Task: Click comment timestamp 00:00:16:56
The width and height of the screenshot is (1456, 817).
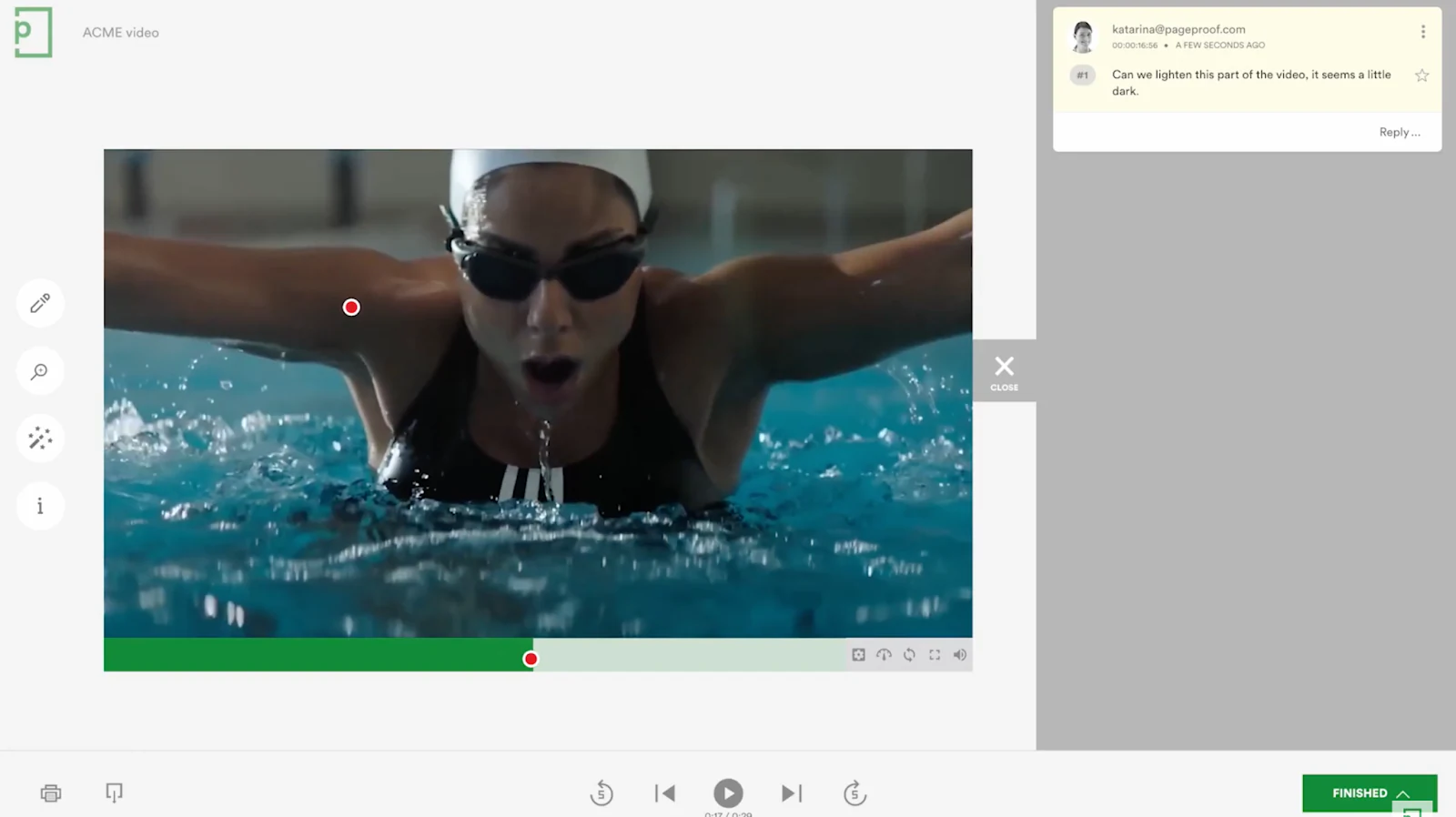Action: (x=1135, y=45)
